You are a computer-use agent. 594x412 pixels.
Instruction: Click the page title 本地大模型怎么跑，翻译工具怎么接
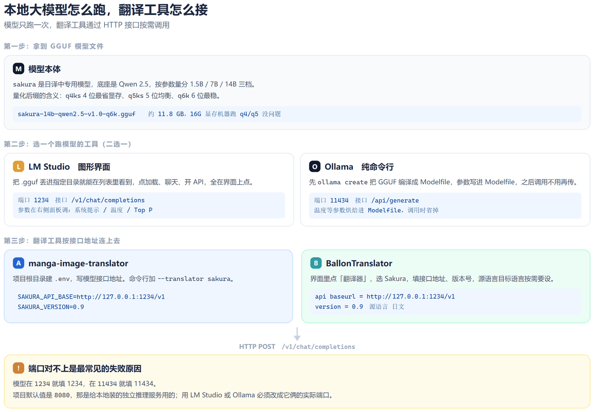click(x=106, y=10)
